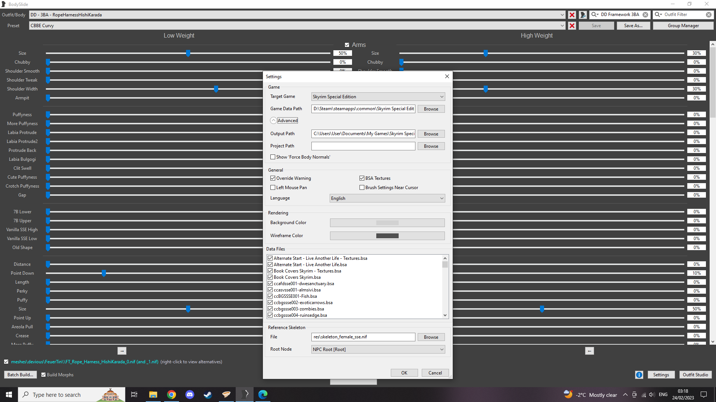Open File Explorer from the taskbar

click(x=153, y=395)
